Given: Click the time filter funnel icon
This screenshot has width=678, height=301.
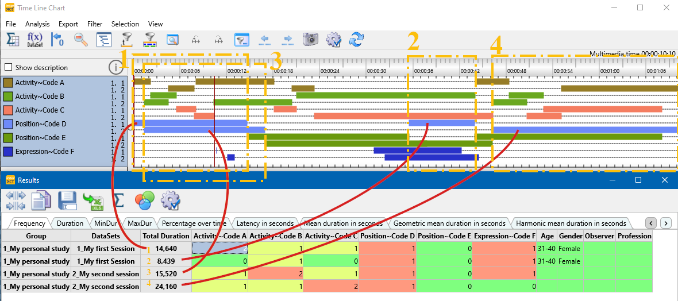Looking at the screenshot, I should click(x=126, y=40).
